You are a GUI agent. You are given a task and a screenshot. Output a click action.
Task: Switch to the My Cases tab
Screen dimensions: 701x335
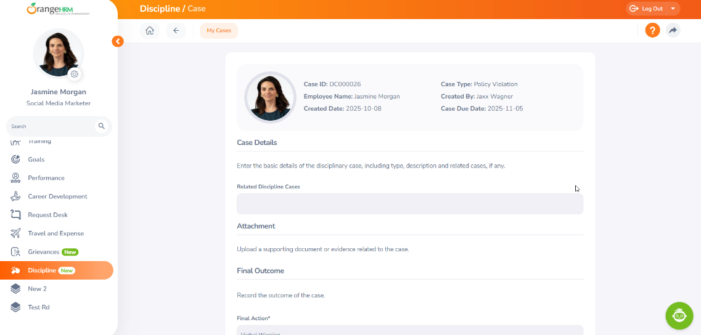pyautogui.click(x=219, y=31)
